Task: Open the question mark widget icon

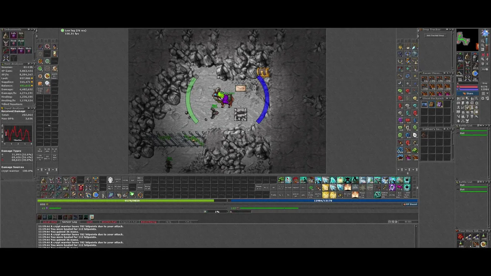Action: [x=467, y=117]
